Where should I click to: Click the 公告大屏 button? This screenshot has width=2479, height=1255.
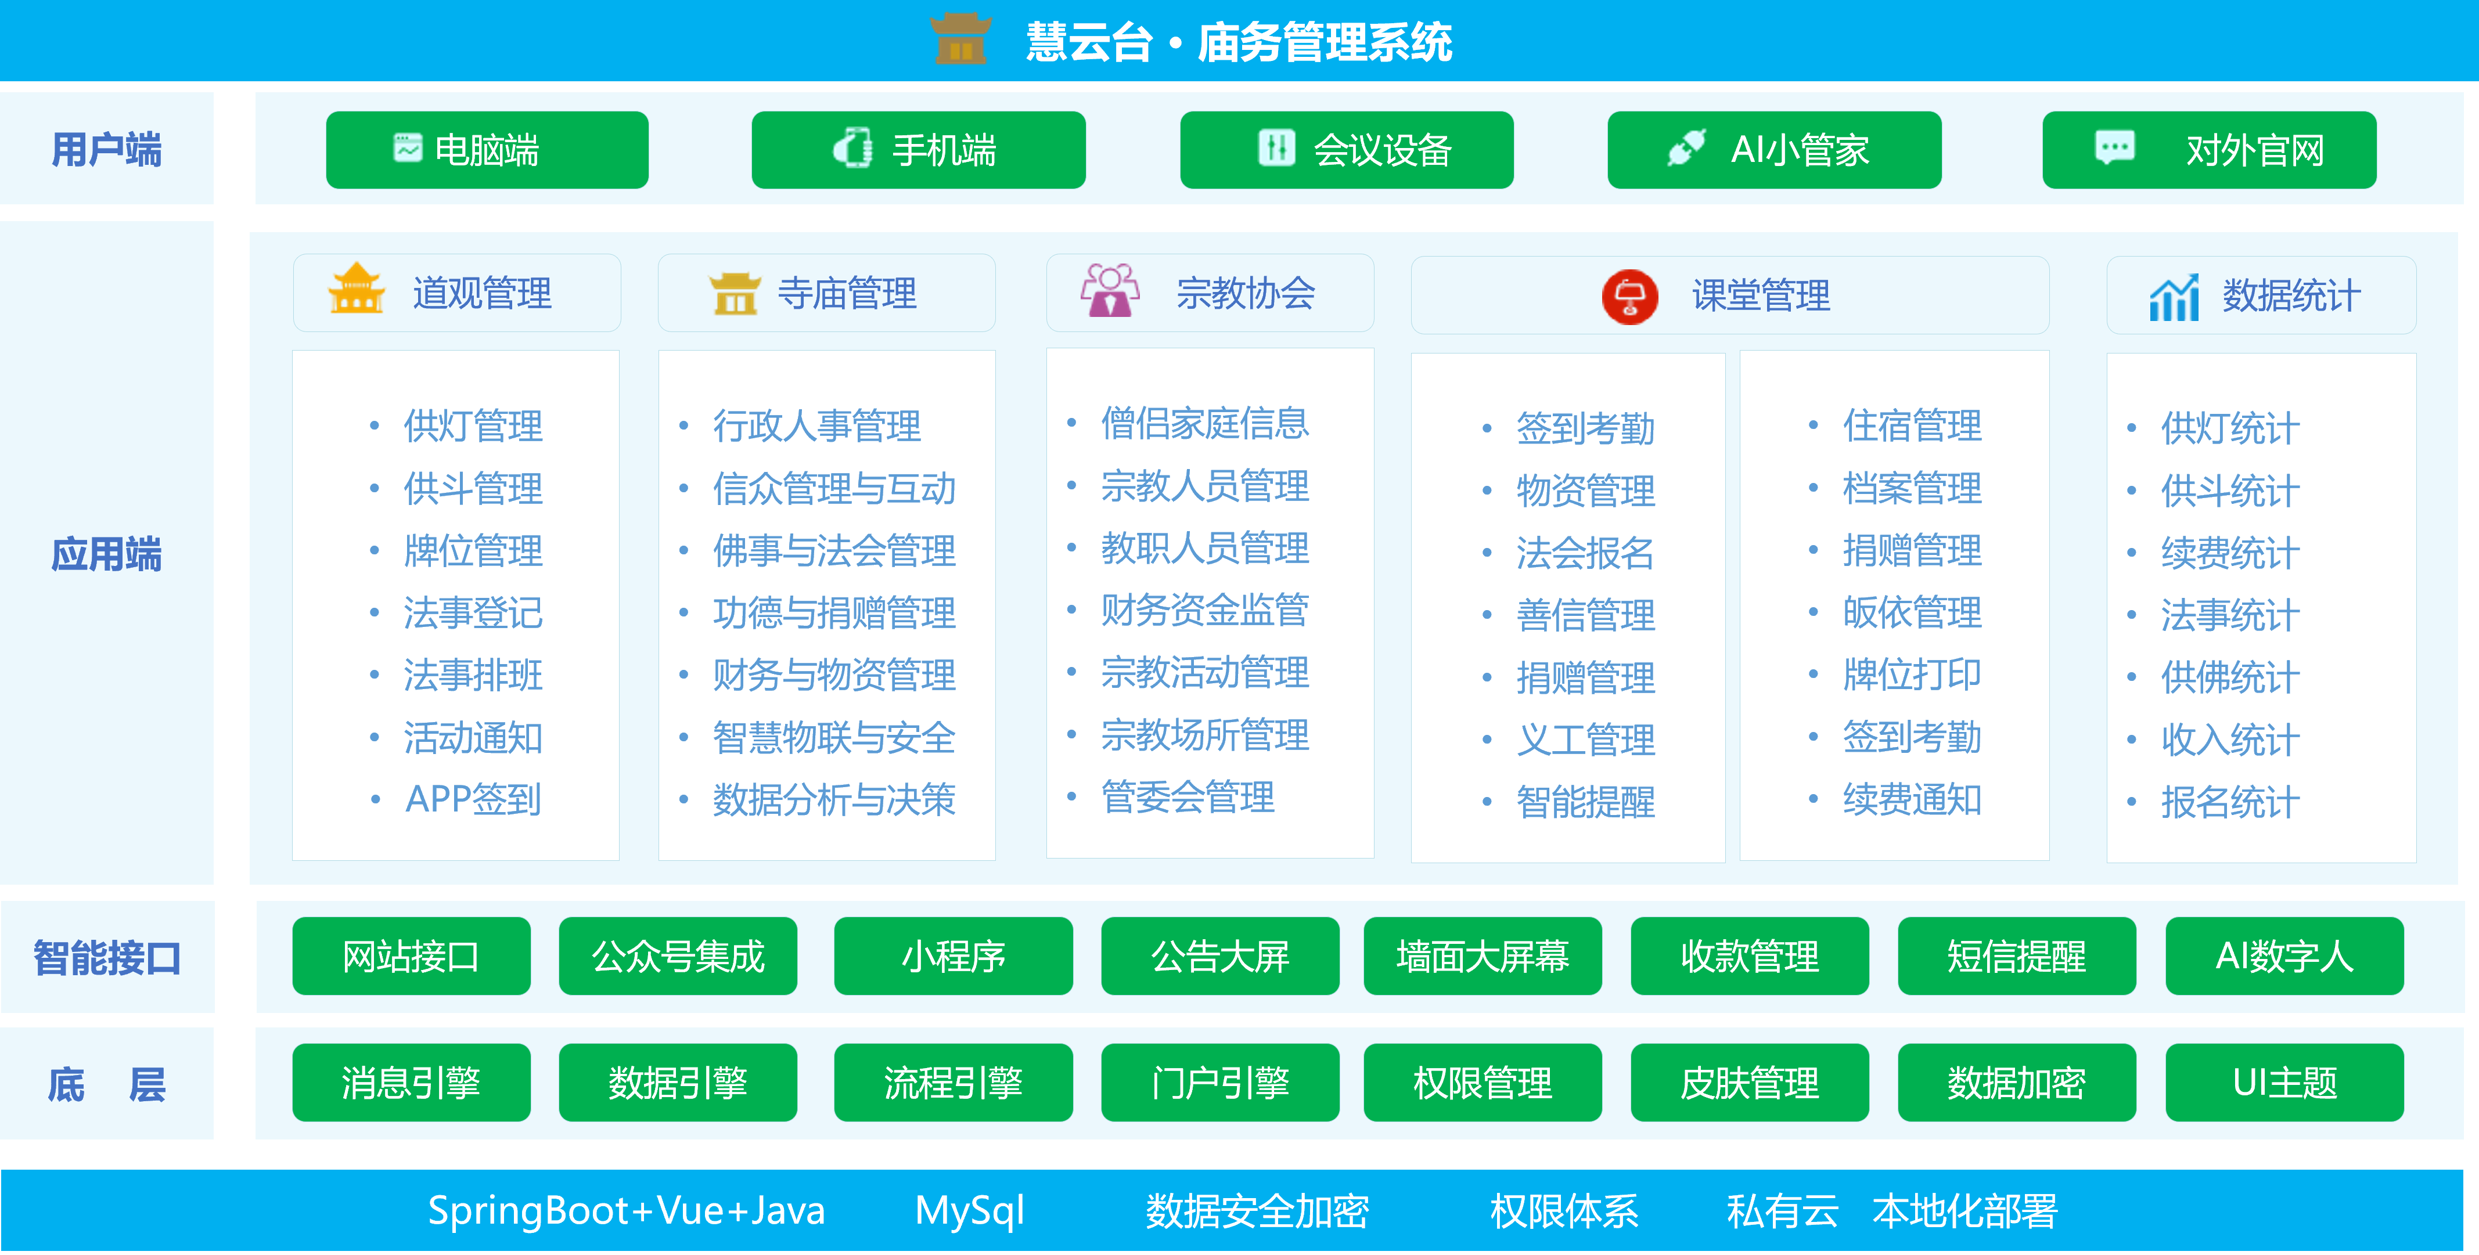[1219, 955]
